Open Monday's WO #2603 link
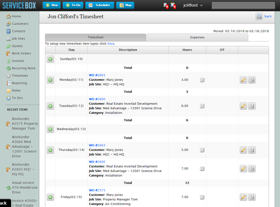 pos(97,75)
